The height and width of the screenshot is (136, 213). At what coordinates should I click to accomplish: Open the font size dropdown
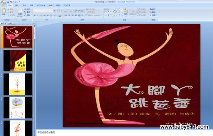point(52,11)
